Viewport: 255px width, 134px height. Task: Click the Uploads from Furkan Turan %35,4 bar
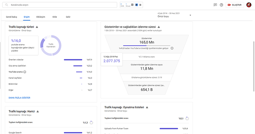click(x=169, y=128)
